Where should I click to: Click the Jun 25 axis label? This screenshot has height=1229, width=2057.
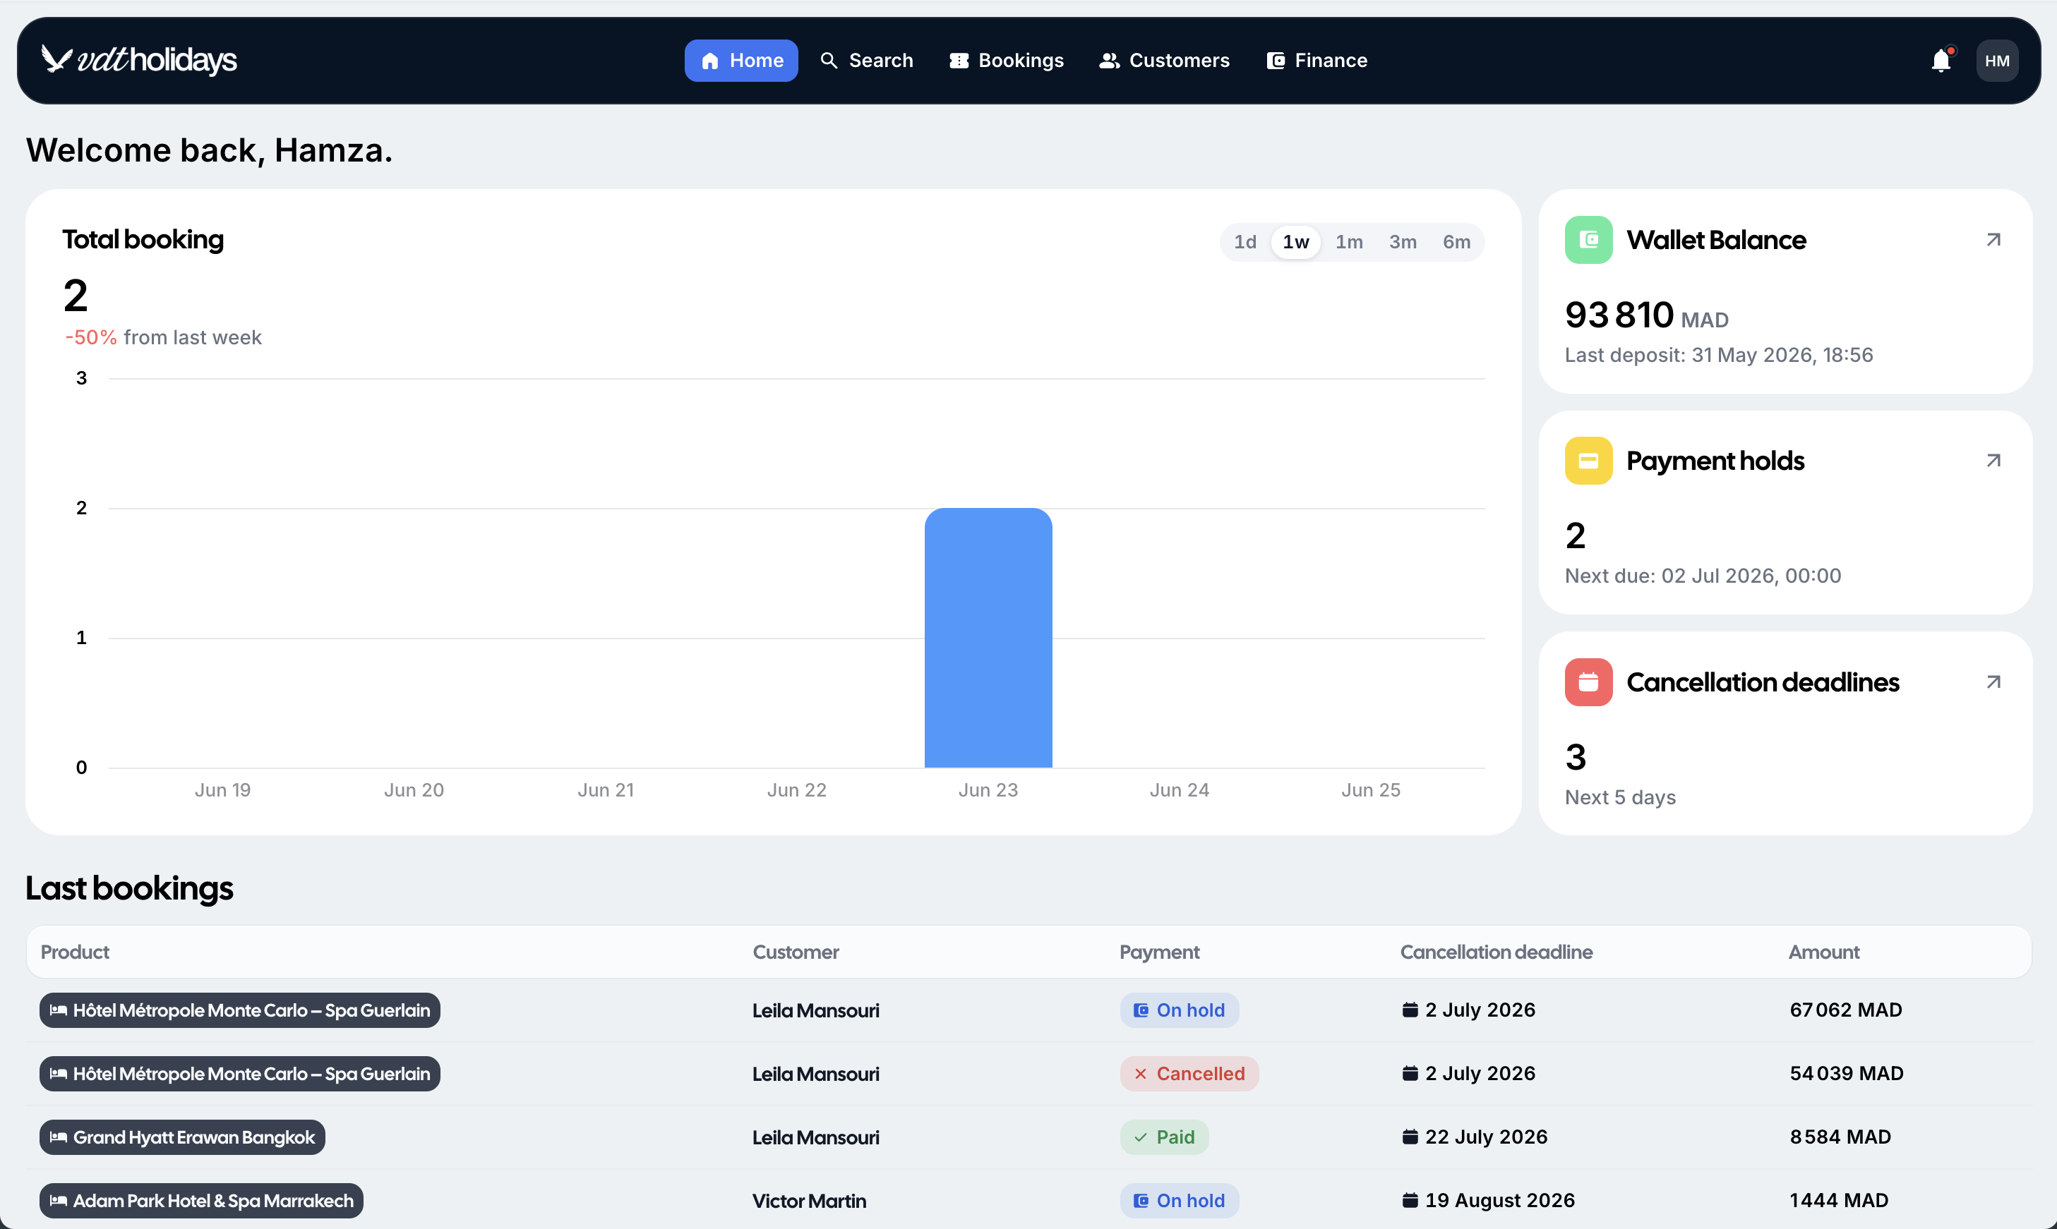pyautogui.click(x=1370, y=790)
